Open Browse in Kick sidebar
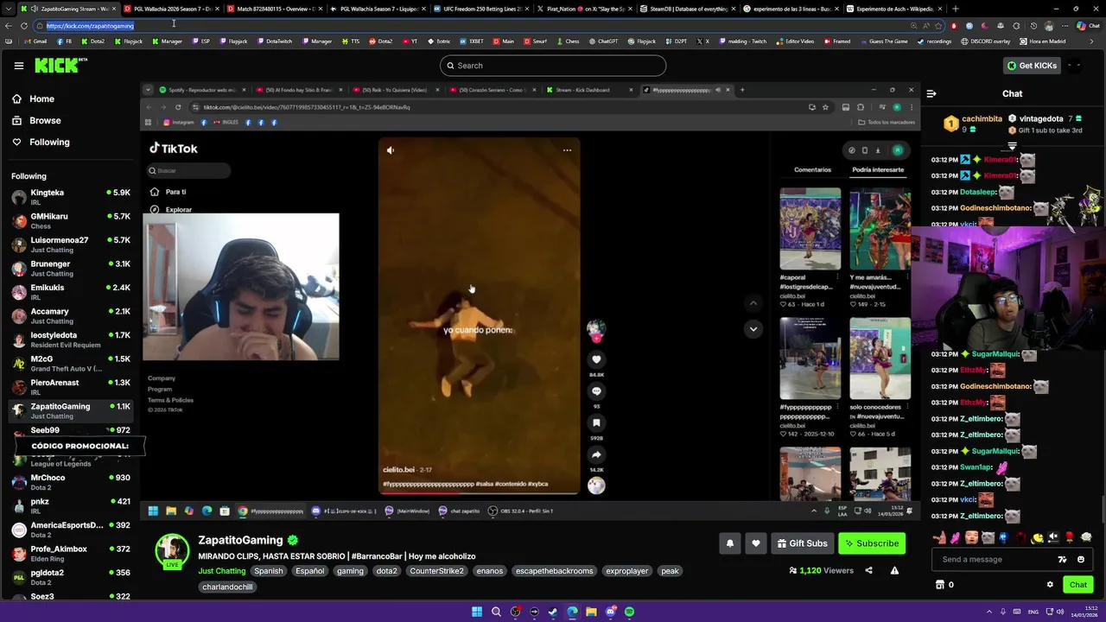This screenshot has height=622, width=1106. tap(35, 120)
